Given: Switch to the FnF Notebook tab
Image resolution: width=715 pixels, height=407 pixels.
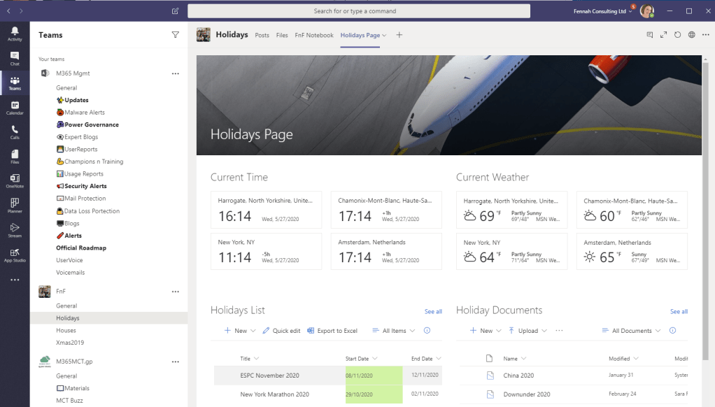Looking at the screenshot, I should 314,35.
